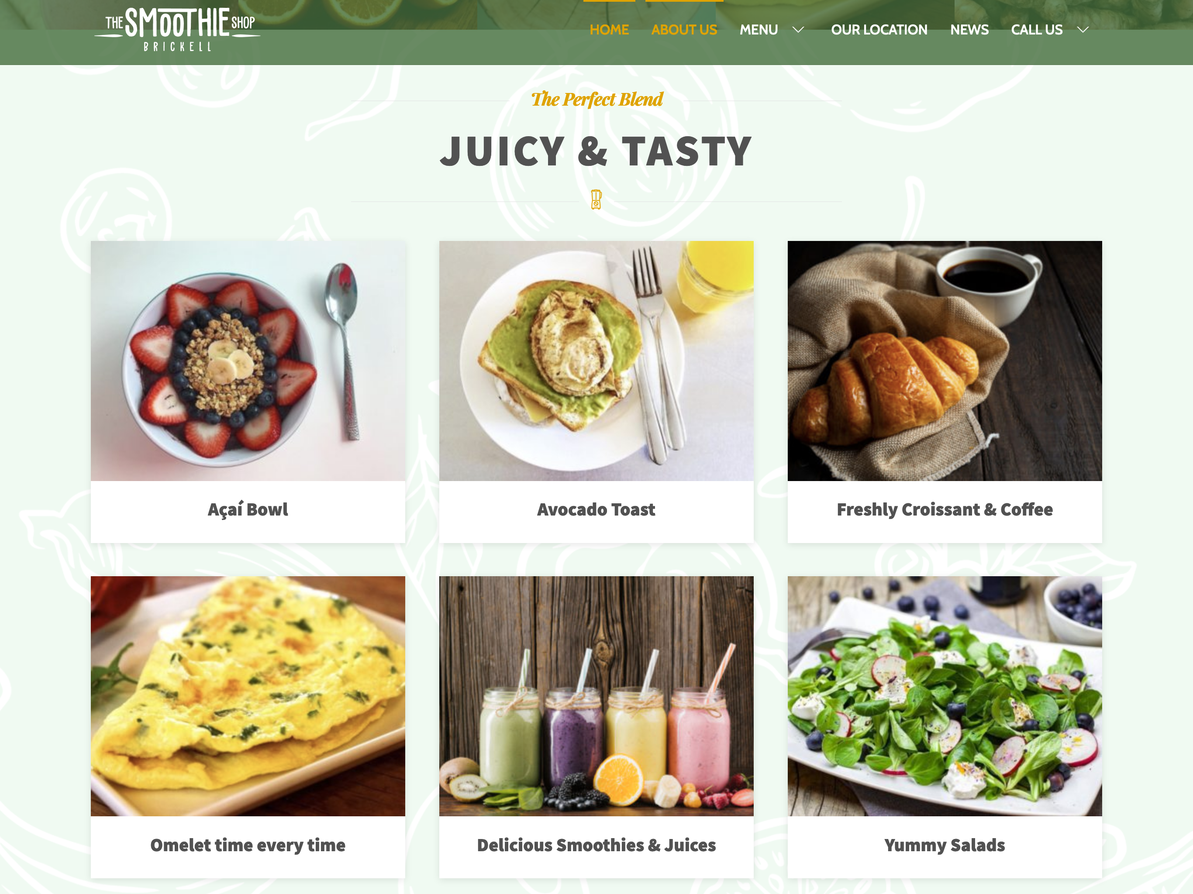Open the MENU navigation item
1193x894 pixels.
pos(759,30)
